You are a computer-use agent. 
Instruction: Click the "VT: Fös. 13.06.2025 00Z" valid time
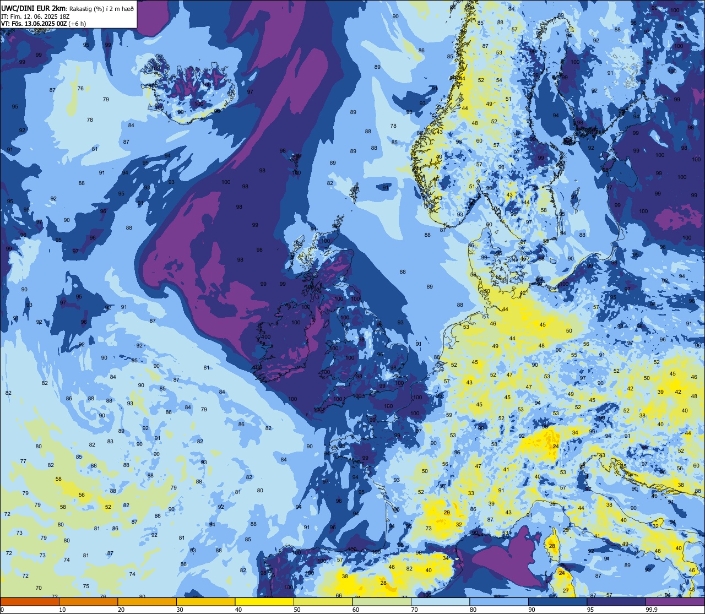(x=34, y=24)
